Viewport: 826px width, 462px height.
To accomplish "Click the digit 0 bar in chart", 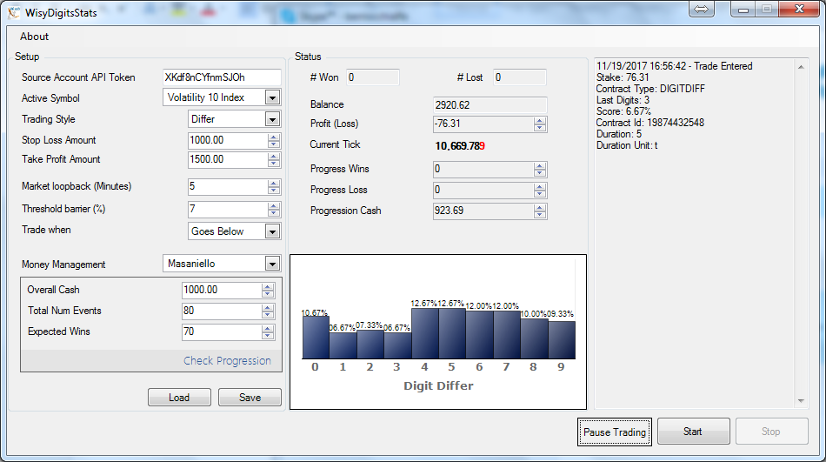I will pyautogui.click(x=316, y=337).
